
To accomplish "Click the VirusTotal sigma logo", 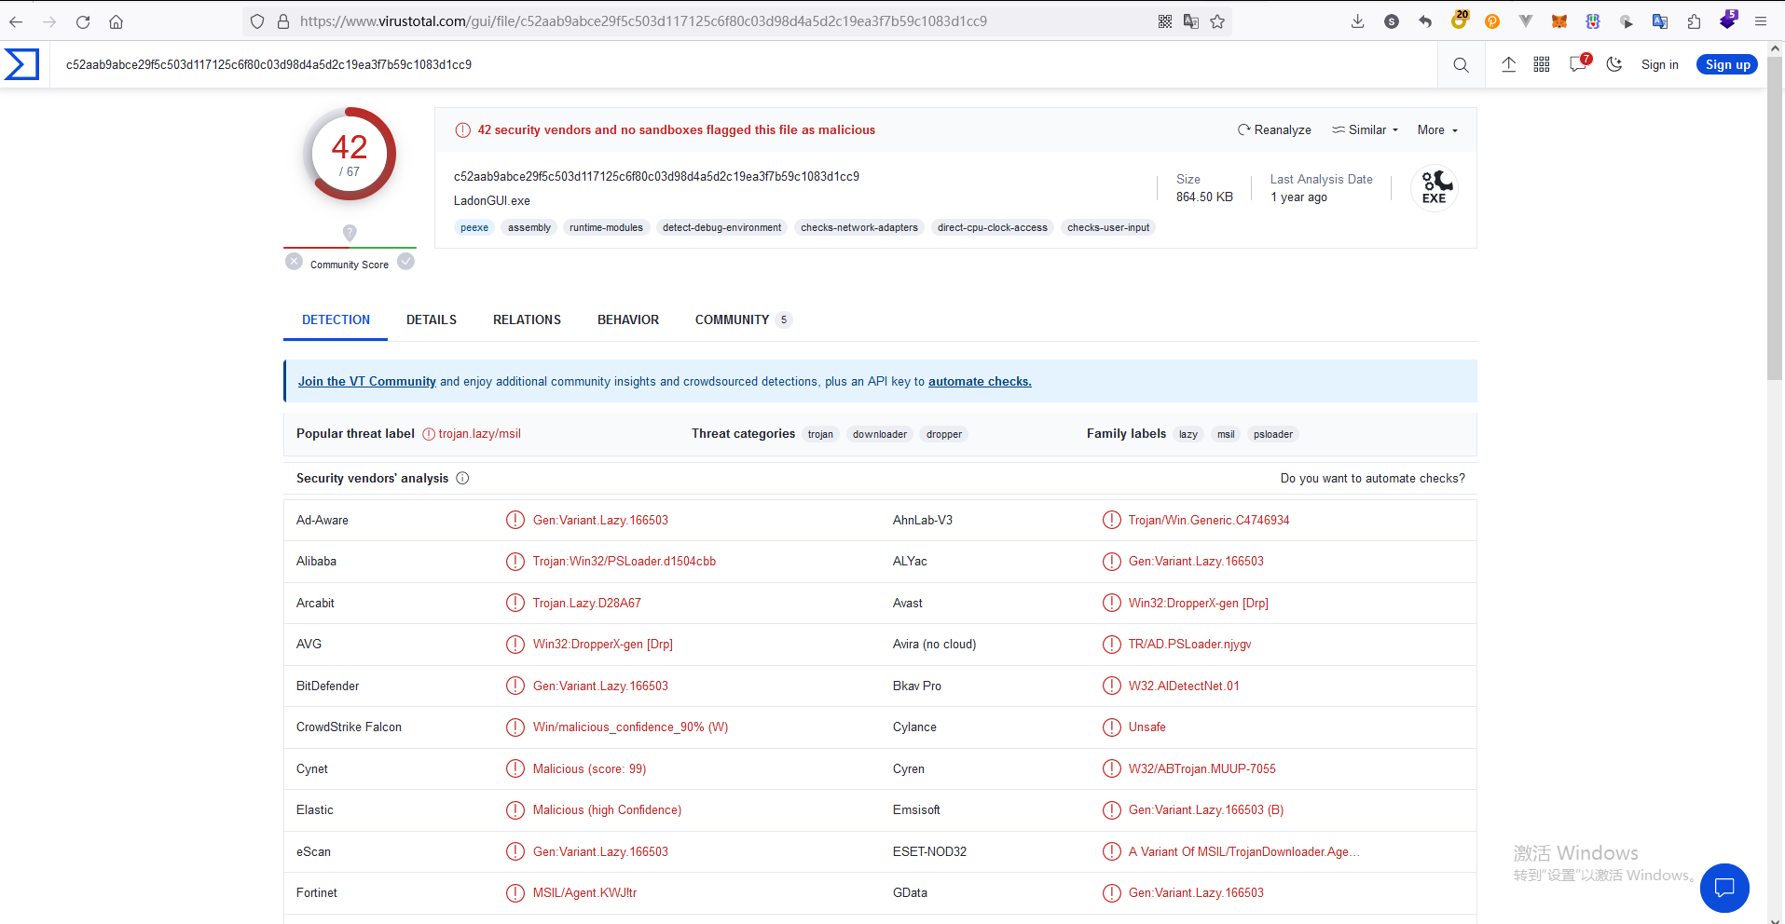I will [x=21, y=64].
